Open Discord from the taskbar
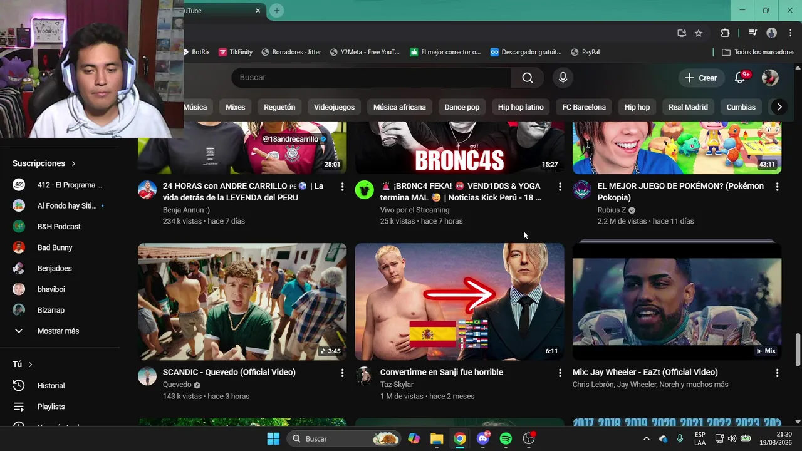This screenshot has height=451, width=802. click(x=482, y=438)
